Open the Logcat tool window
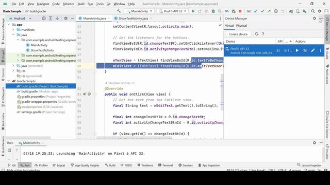Screen dimensions: 330x185 [59, 165]
